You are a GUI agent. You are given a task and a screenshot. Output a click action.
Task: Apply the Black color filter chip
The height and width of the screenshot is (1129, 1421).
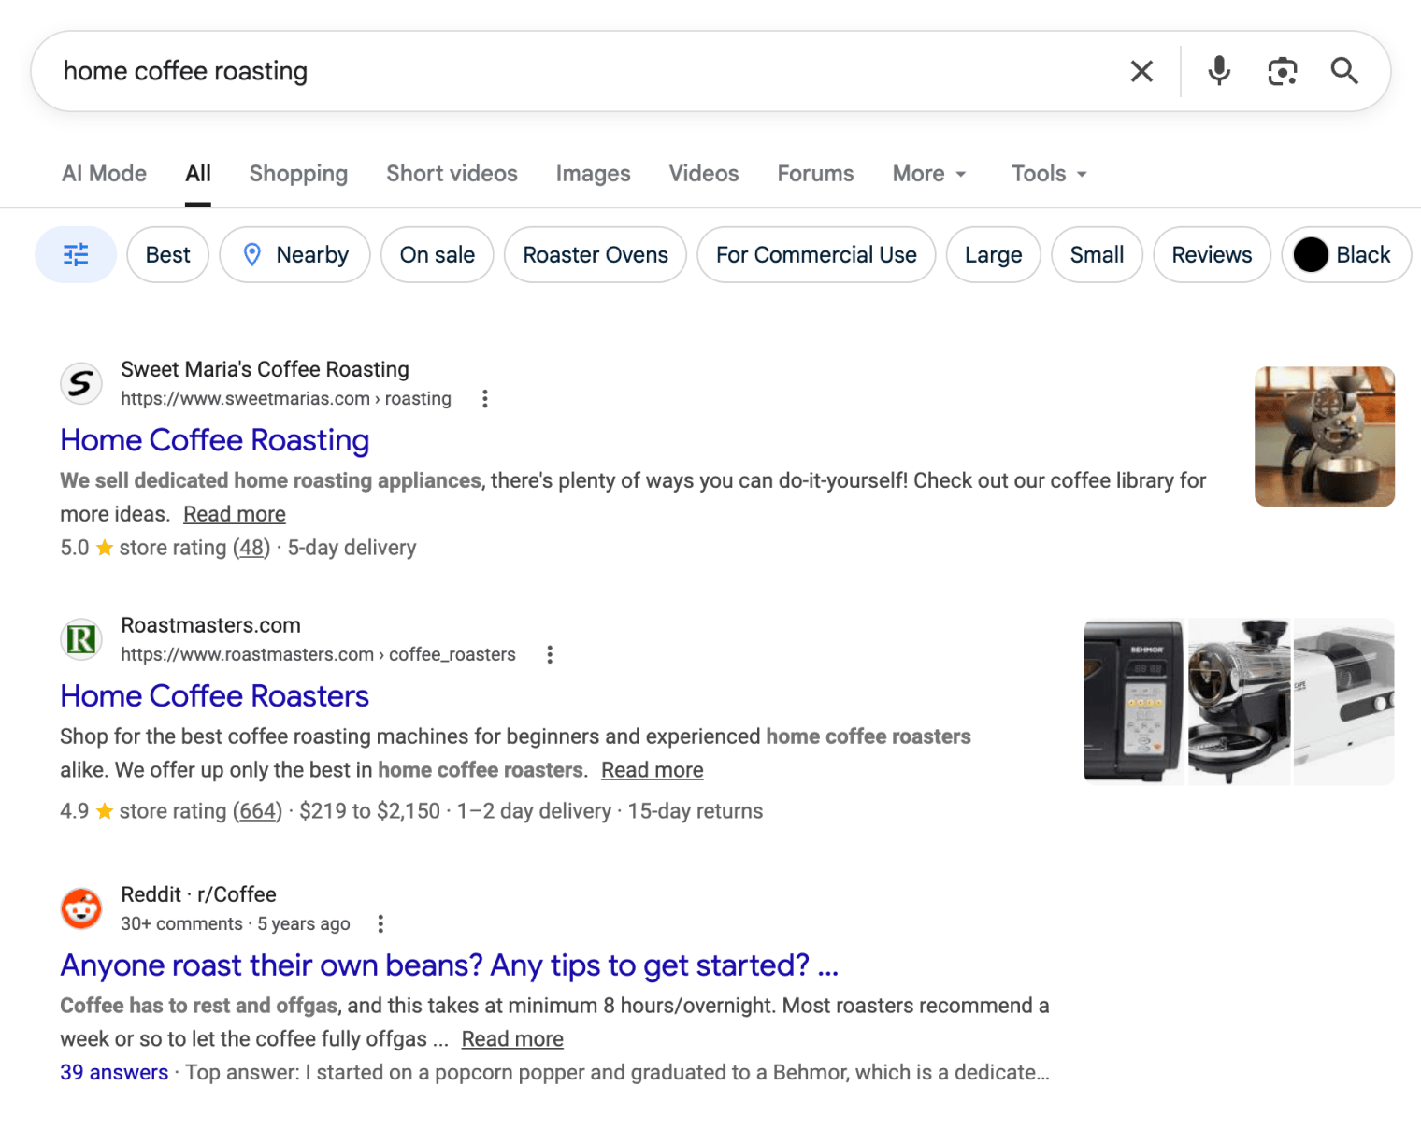point(1345,254)
